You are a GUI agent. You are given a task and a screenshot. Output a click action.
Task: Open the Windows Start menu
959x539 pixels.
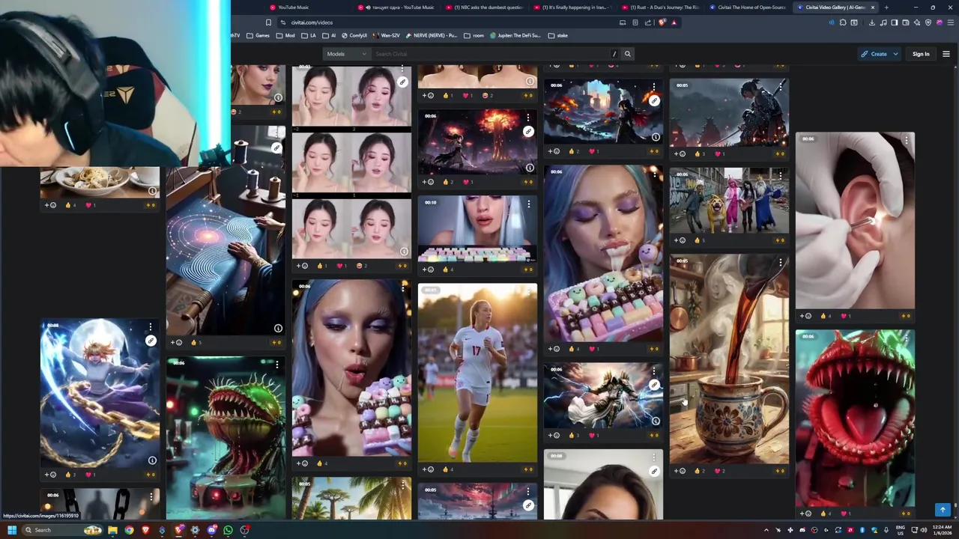click(12, 530)
